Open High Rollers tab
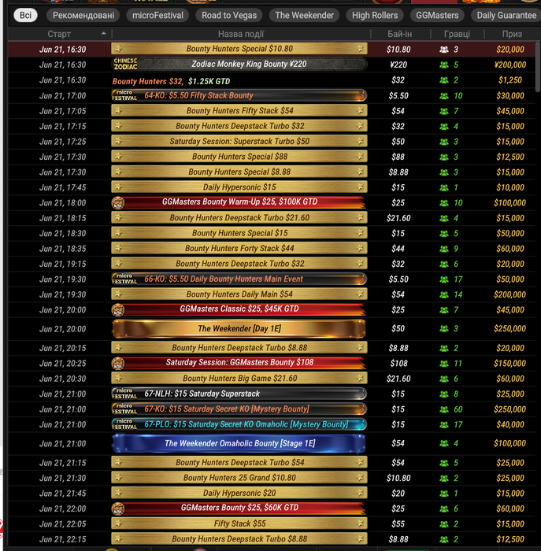This screenshot has width=541, height=551. tap(375, 16)
